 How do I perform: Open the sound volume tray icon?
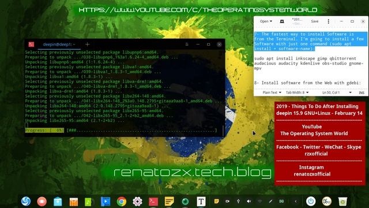[x=249, y=201]
